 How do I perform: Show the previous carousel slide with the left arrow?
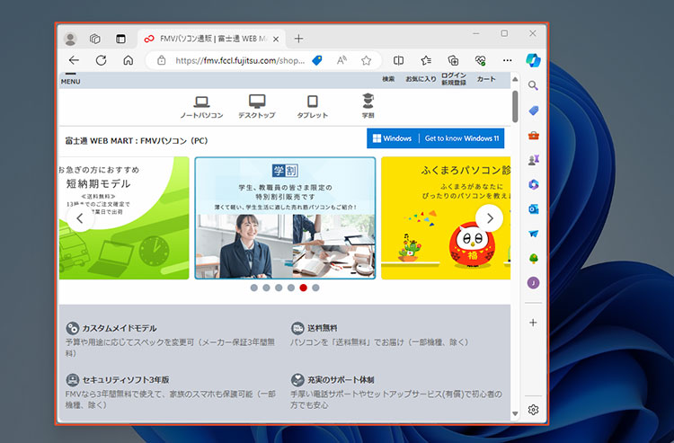pyautogui.click(x=79, y=217)
